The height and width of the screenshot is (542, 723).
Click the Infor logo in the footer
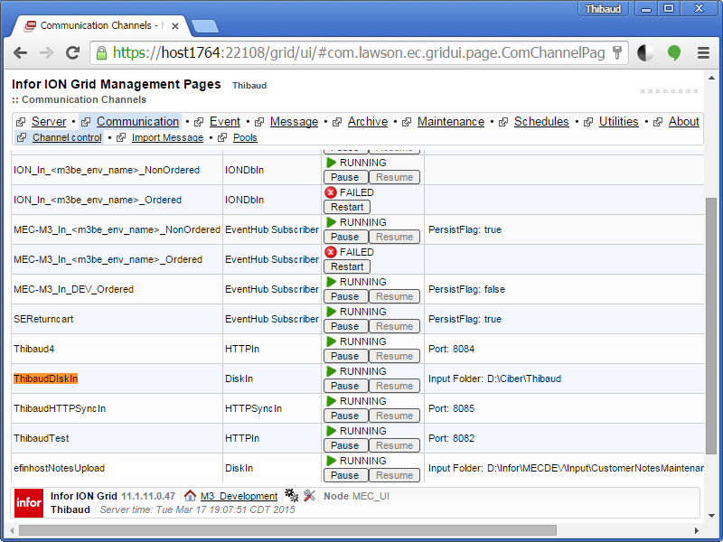pyautogui.click(x=28, y=502)
